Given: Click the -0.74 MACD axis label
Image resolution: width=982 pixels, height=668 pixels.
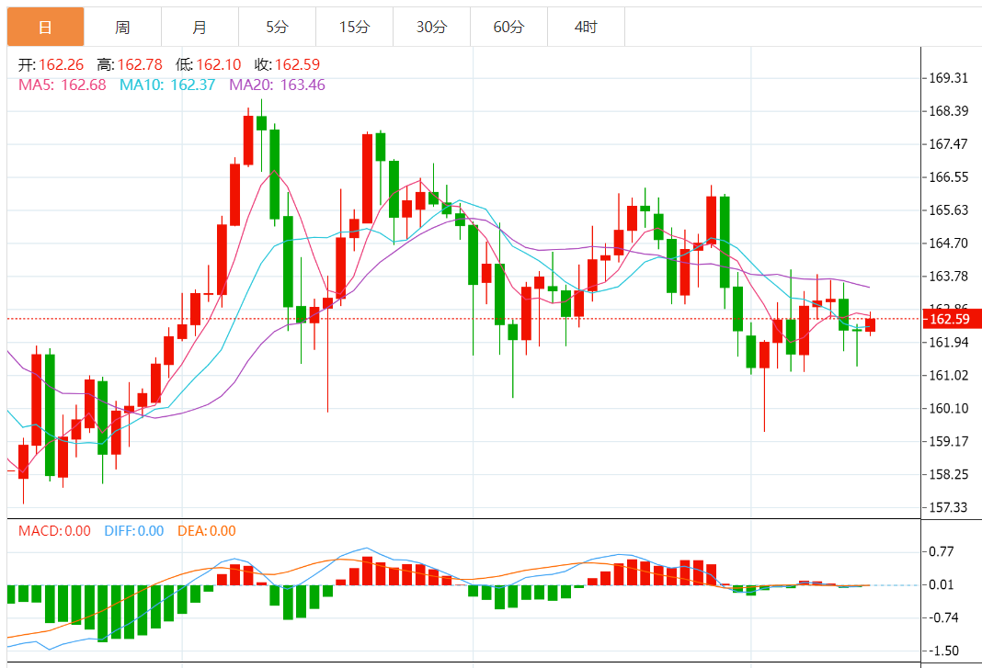Looking at the screenshot, I should (943, 617).
